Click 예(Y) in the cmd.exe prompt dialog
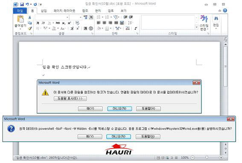The image size is (242, 163). [x=90, y=137]
